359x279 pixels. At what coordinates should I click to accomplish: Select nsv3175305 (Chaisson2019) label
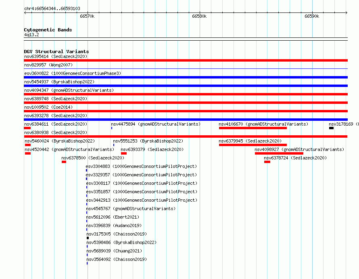coord(117,234)
